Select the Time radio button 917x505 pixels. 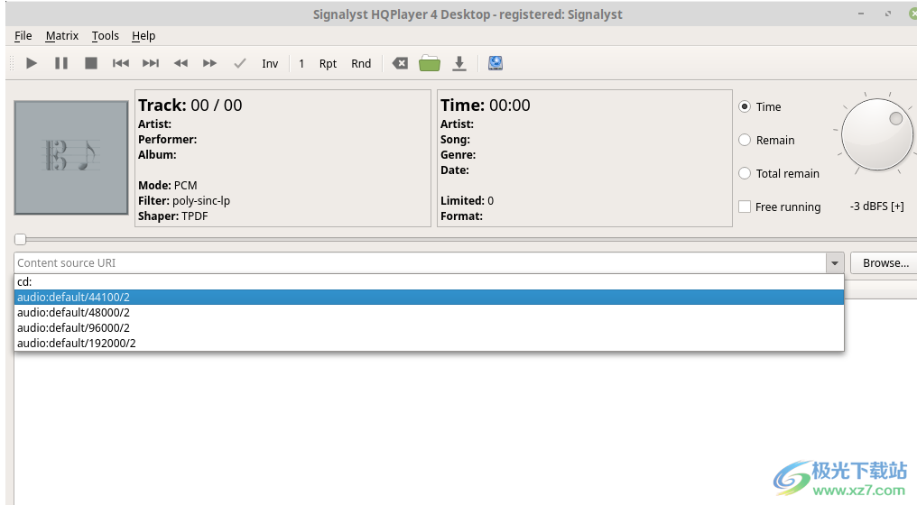[x=745, y=106]
